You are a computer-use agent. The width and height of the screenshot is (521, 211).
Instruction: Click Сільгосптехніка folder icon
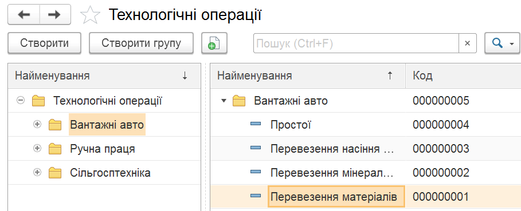click(x=55, y=173)
